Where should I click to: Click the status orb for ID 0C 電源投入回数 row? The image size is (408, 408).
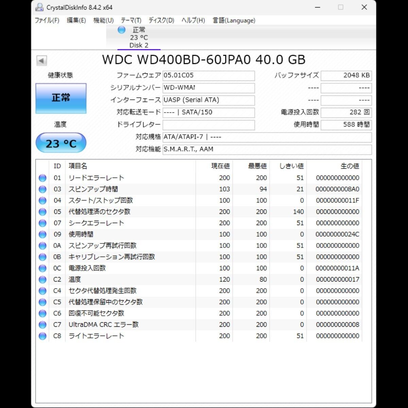coord(42,268)
